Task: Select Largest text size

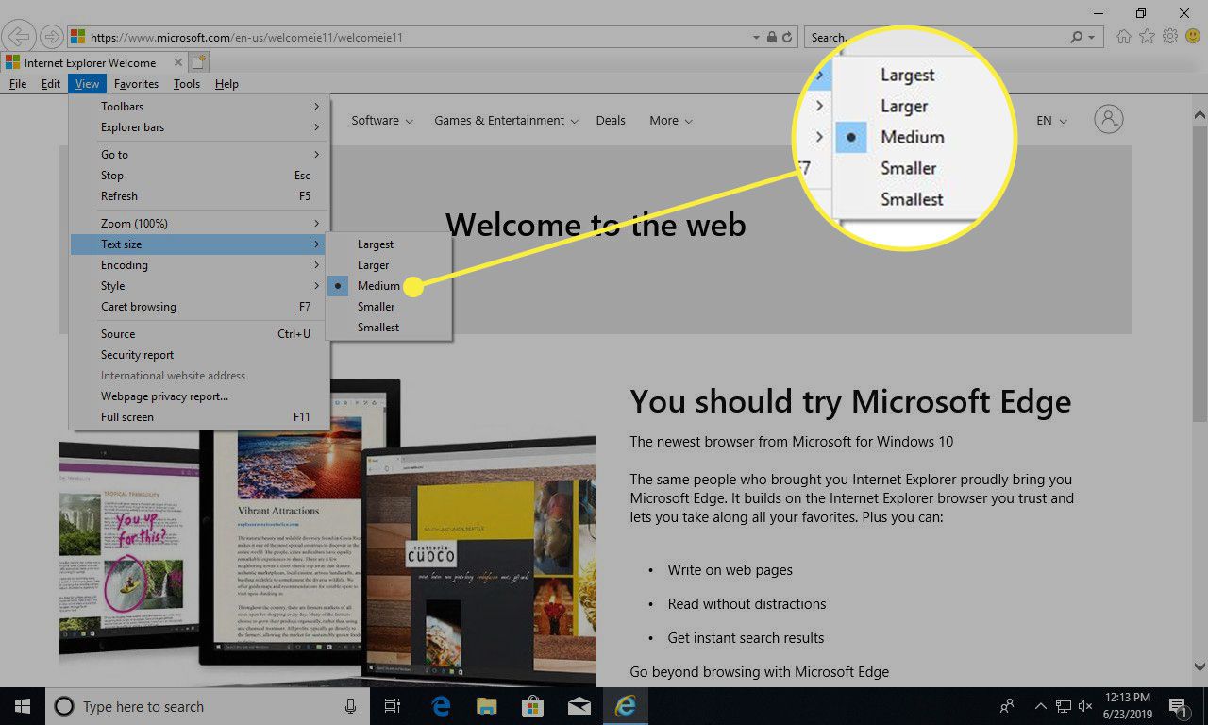Action: 389,244
